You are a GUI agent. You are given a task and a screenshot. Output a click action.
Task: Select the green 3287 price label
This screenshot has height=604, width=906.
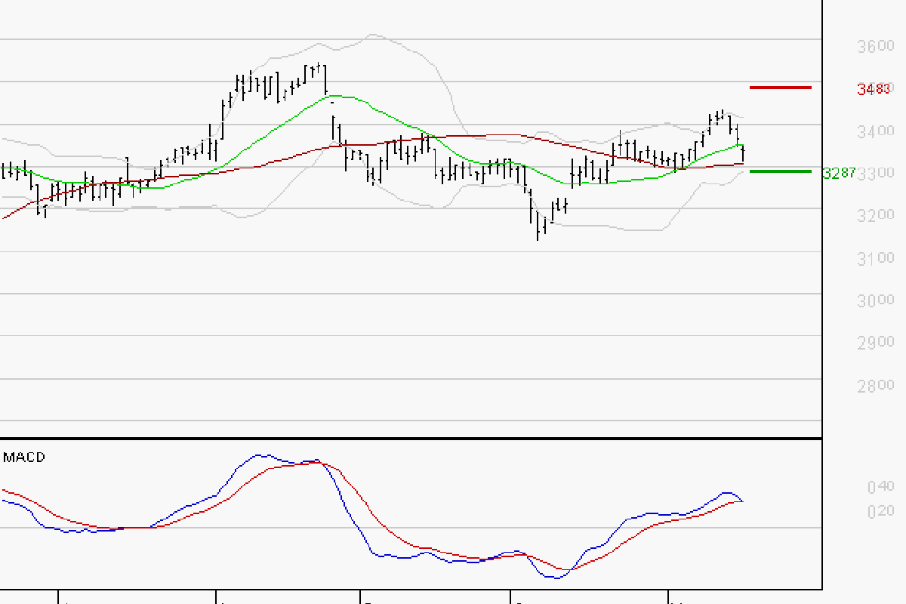[x=839, y=173]
